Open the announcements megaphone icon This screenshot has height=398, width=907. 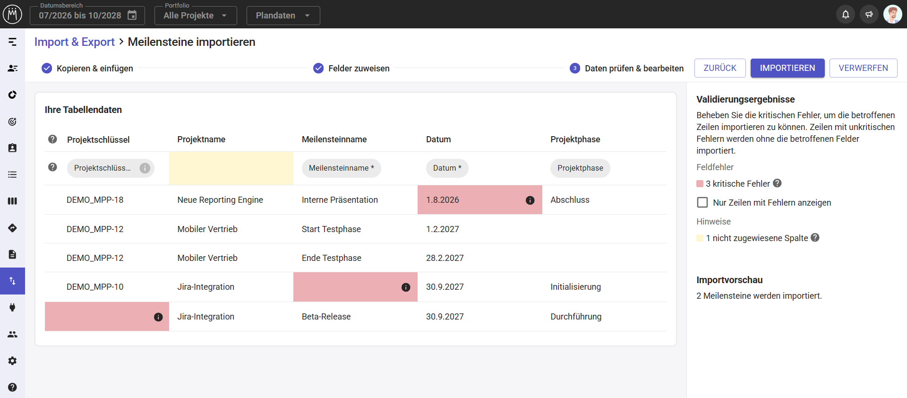click(869, 15)
